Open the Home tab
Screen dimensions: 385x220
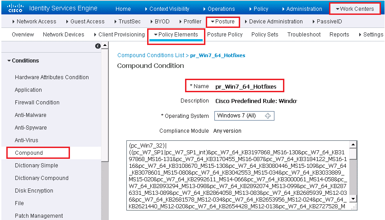(123, 9)
